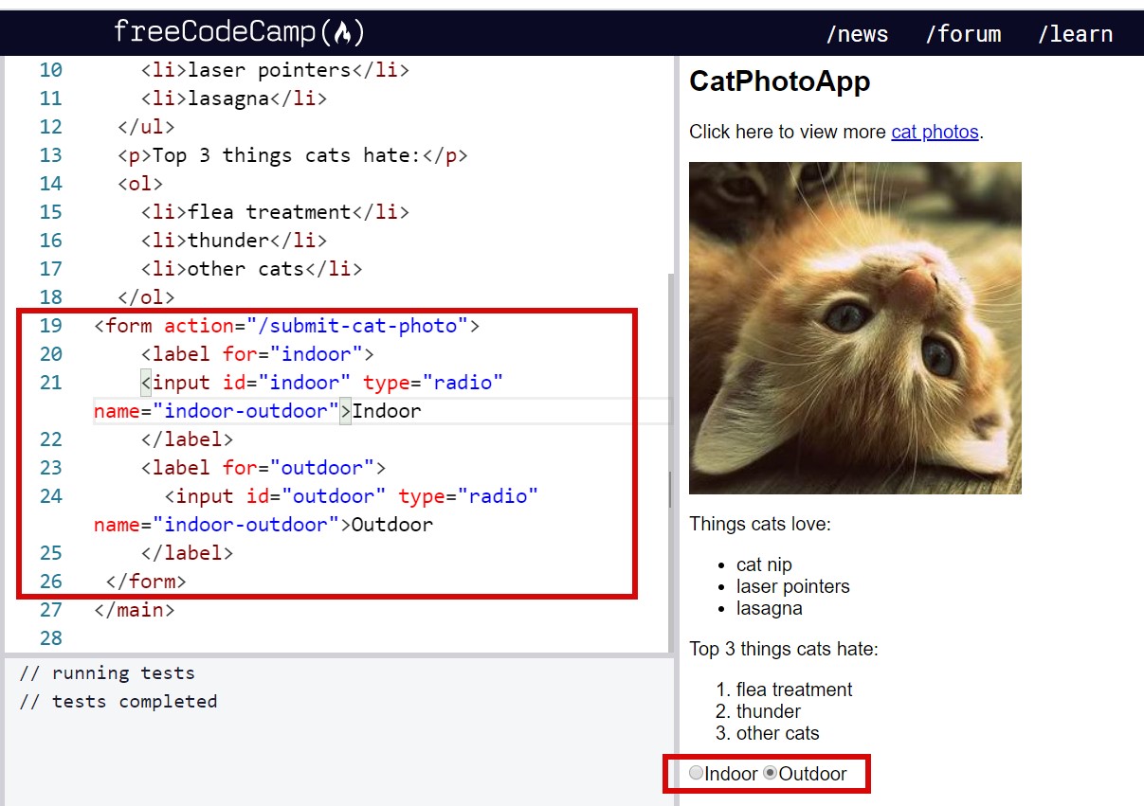The width and height of the screenshot is (1144, 806).
Task: Click "lasagna" in the unordered list preview
Action: [x=768, y=608]
